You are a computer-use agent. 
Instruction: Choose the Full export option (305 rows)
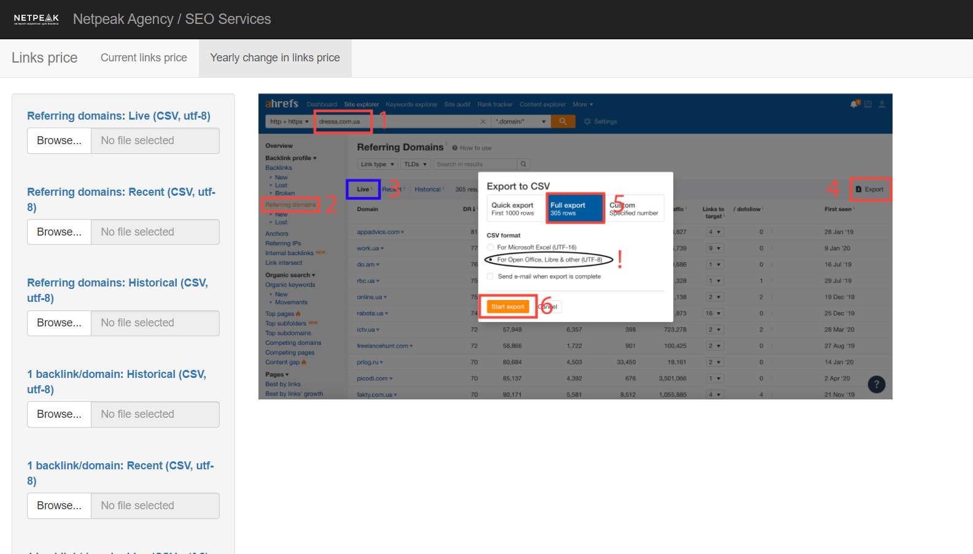pyautogui.click(x=575, y=209)
